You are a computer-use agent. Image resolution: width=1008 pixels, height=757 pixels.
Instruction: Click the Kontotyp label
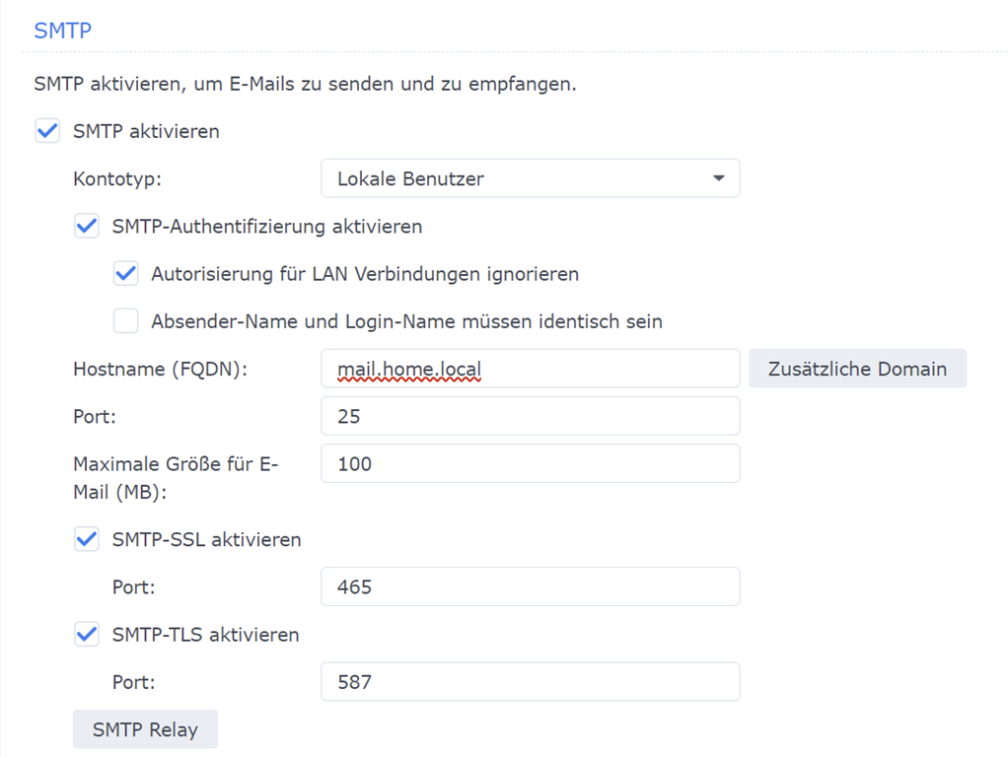point(116,179)
